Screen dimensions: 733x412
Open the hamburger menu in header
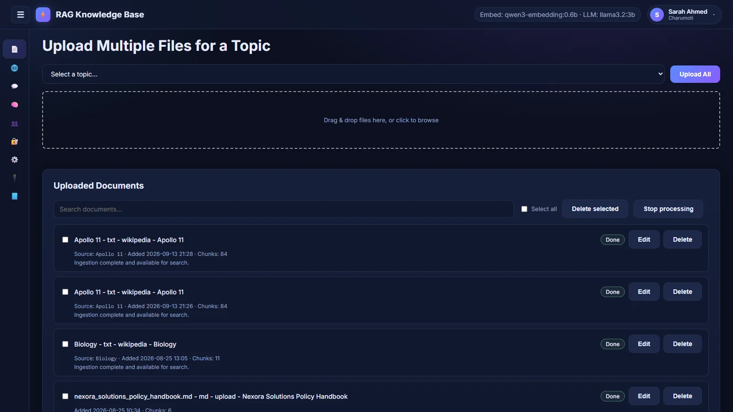click(21, 15)
